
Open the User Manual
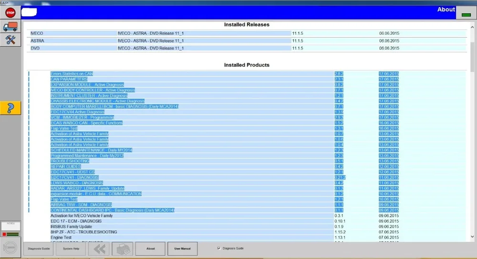[x=182, y=249]
